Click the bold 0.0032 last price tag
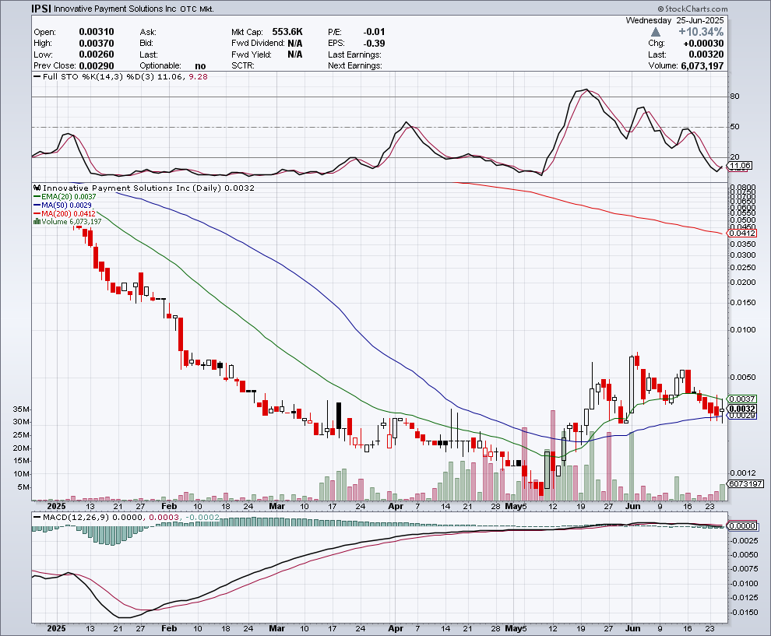The image size is (771, 636). coord(742,409)
